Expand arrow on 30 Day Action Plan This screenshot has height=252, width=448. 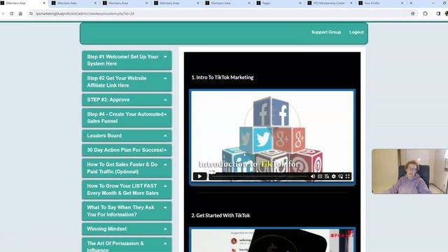[165, 150]
